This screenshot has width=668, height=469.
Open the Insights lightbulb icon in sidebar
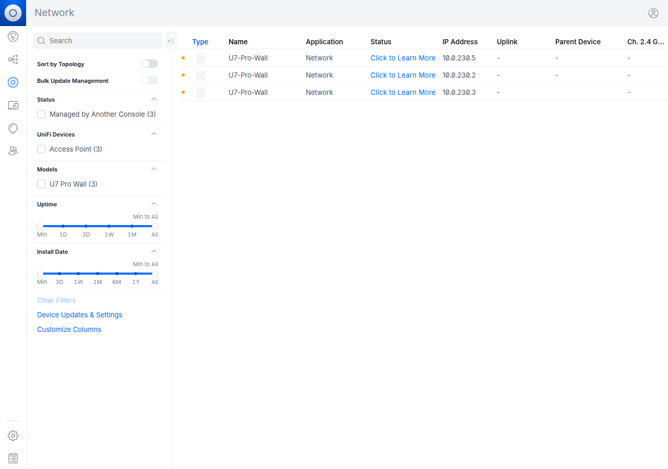pyautogui.click(x=13, y=128)
